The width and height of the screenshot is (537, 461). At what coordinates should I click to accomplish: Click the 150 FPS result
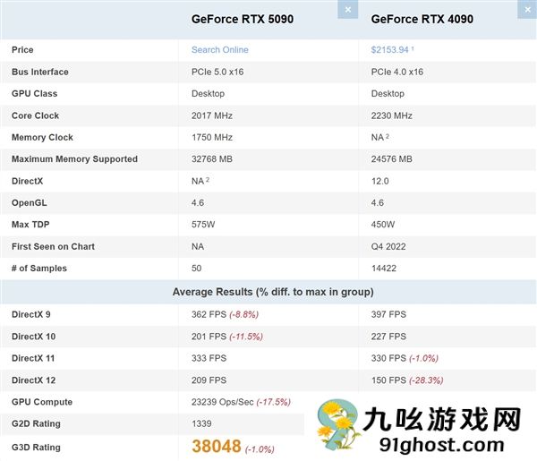(x=388, y=380)
